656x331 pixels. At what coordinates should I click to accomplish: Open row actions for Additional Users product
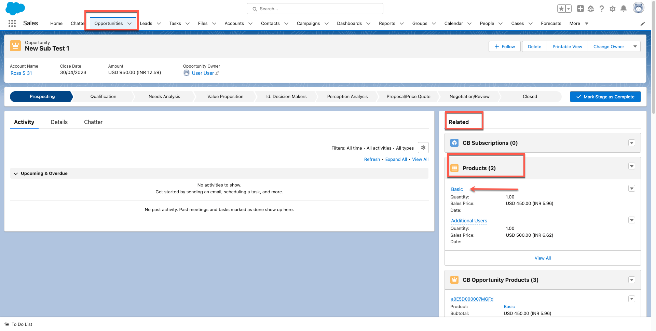pos(632,220)
